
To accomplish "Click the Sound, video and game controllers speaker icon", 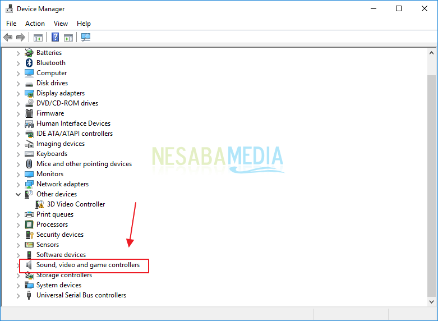I will pyautogui.click(x=29, y=265).
